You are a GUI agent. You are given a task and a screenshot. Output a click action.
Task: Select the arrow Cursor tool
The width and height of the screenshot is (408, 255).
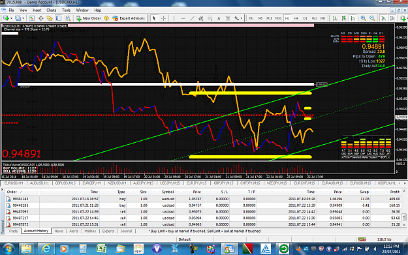(x=154, y=18)
